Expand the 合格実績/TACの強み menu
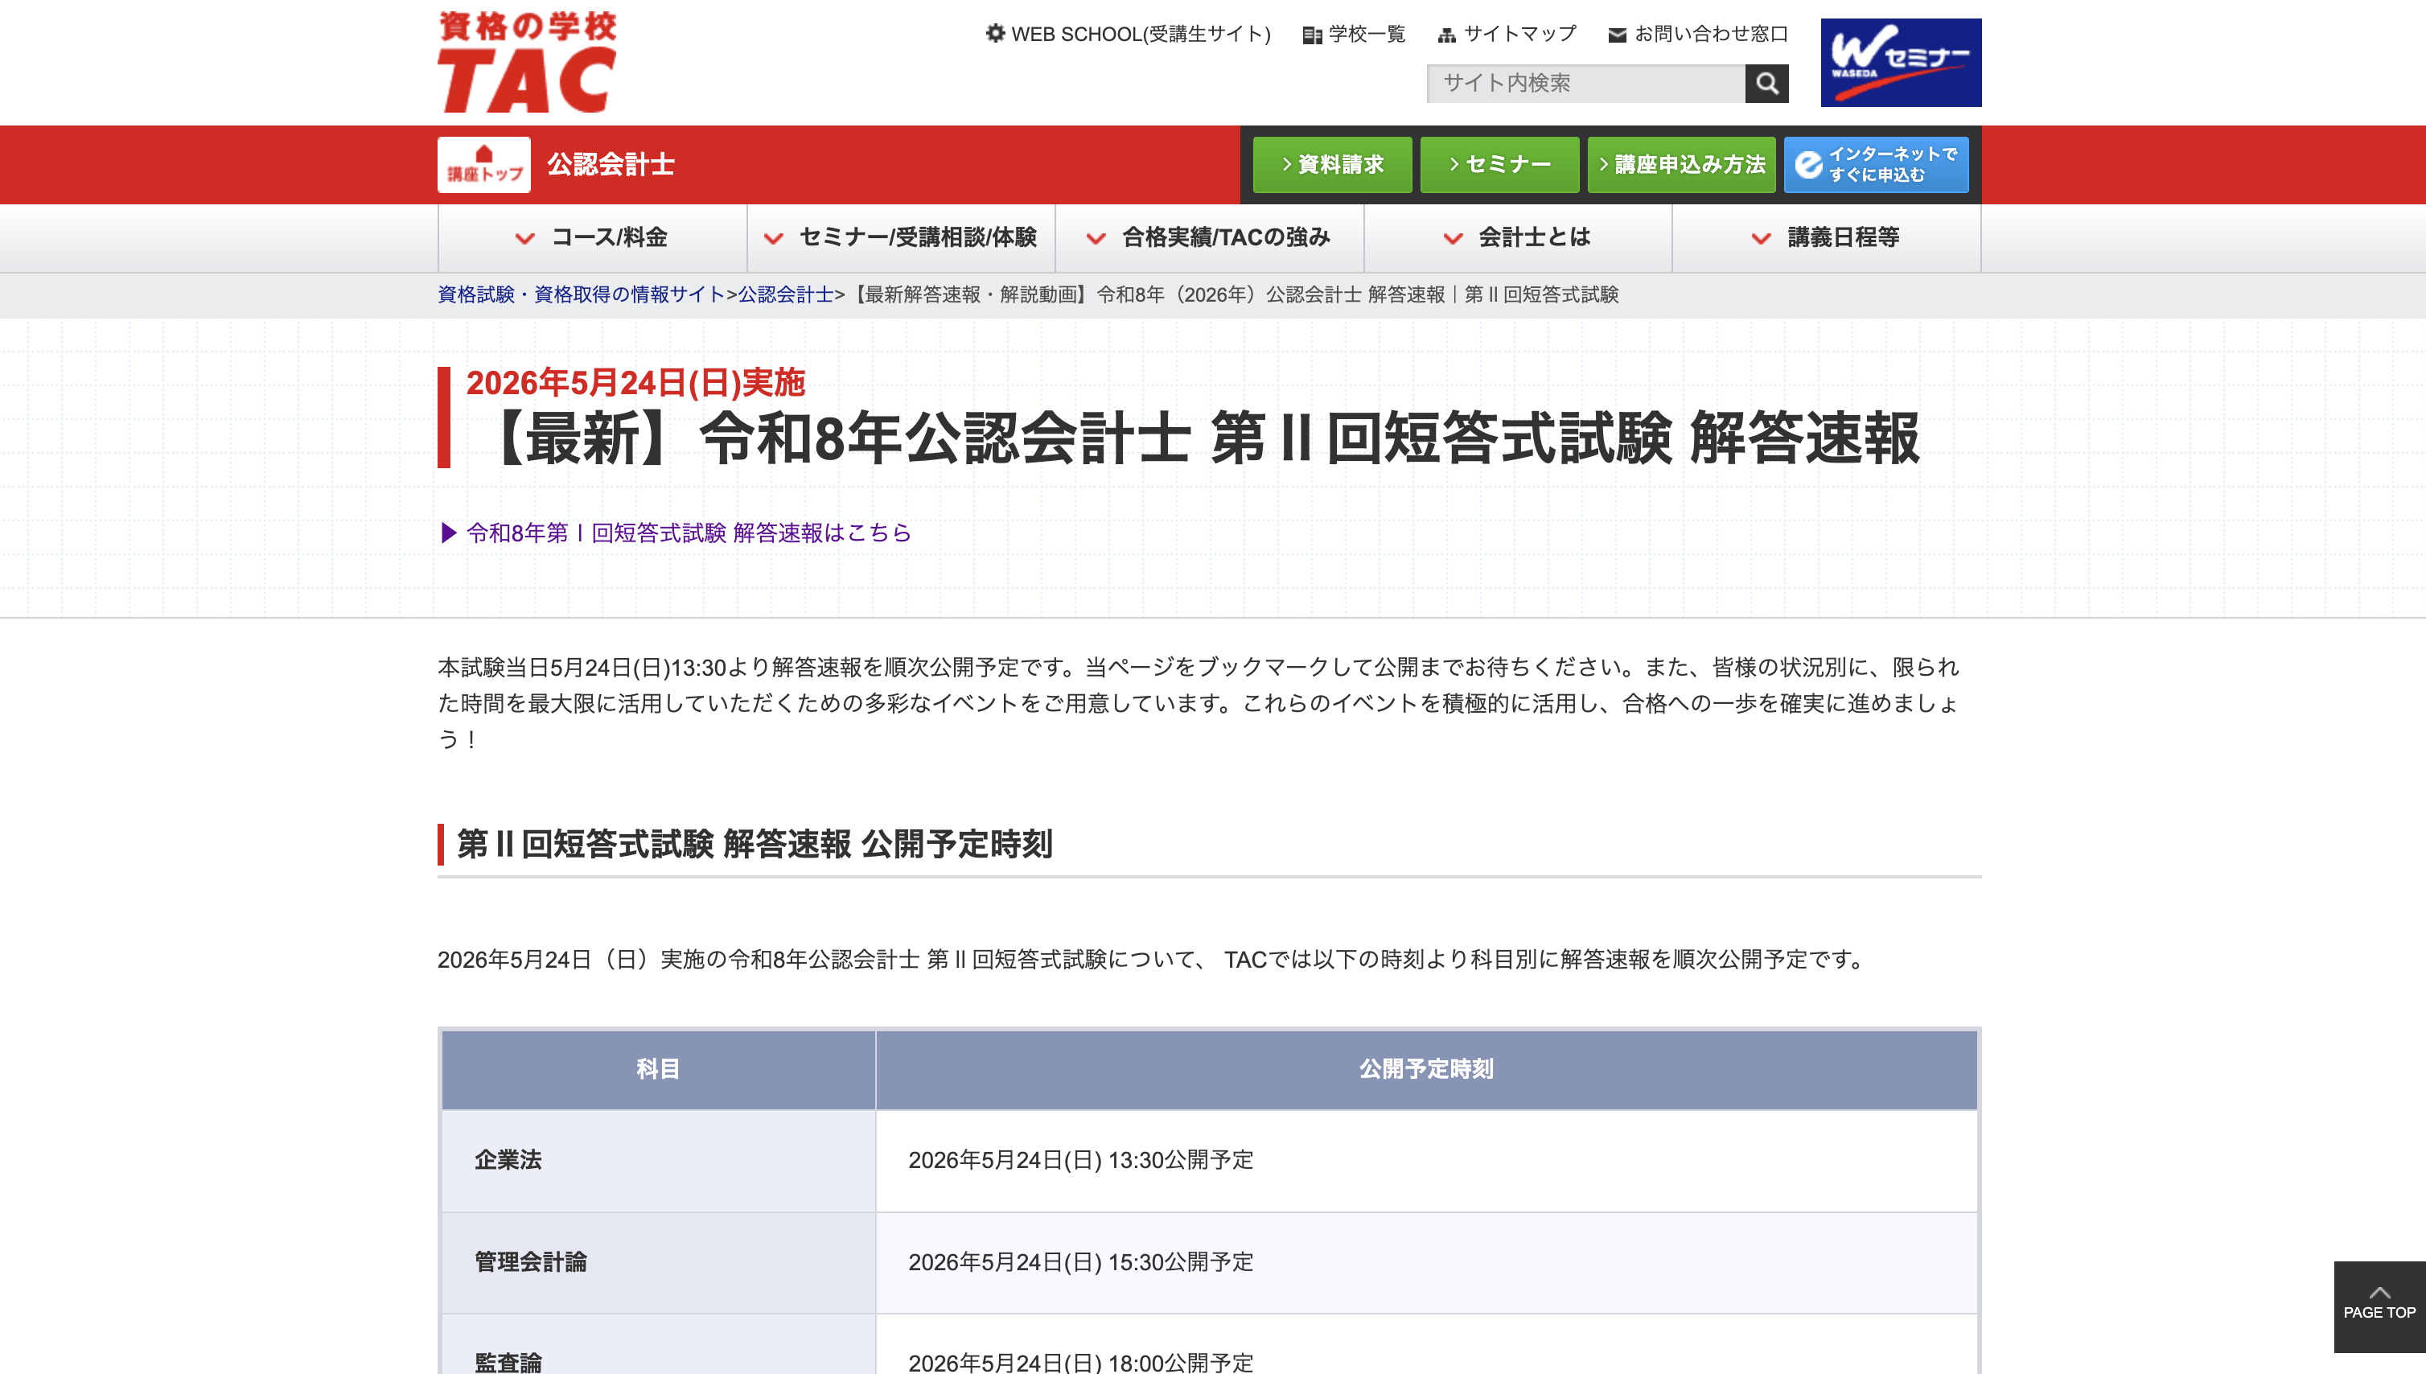 (1210, 238)
